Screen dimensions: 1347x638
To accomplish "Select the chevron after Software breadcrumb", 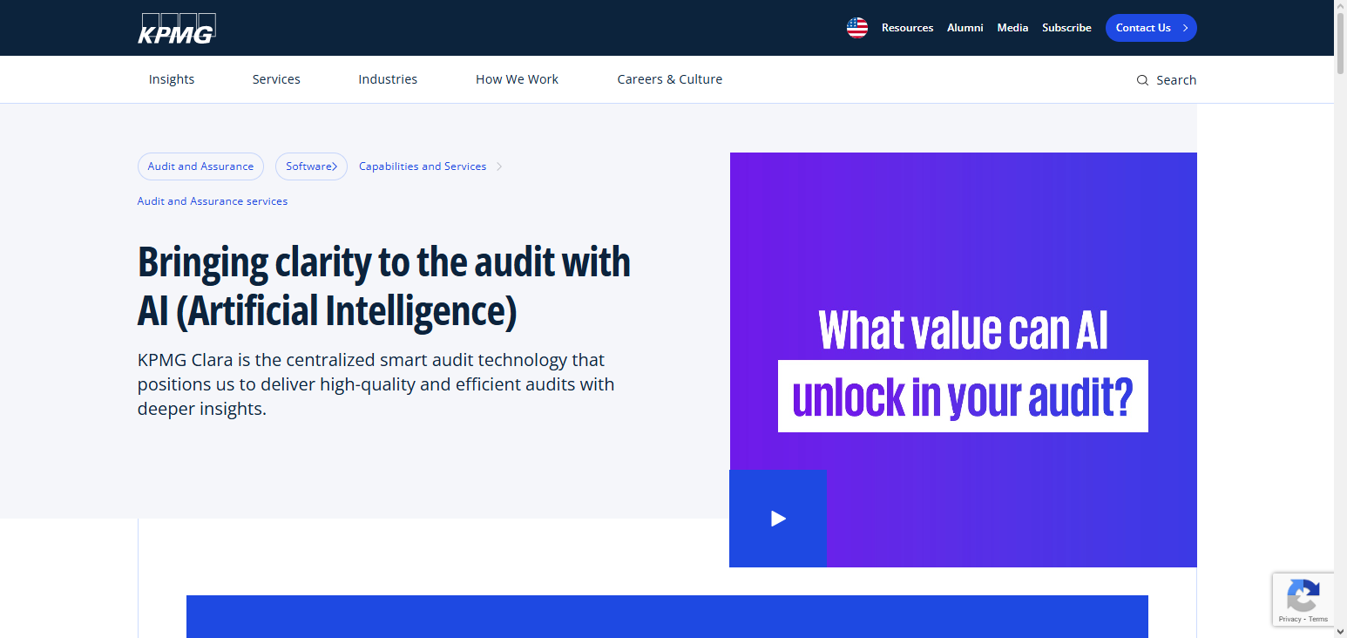I will click(335, 166).
